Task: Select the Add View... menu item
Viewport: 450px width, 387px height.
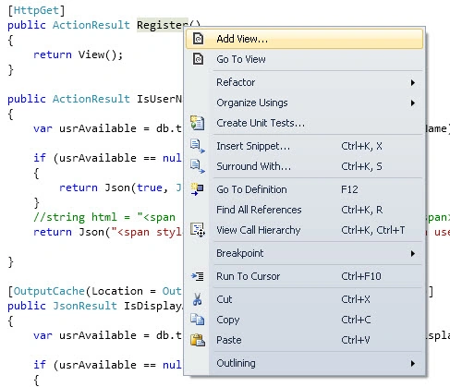Action: tap(304, 39)
